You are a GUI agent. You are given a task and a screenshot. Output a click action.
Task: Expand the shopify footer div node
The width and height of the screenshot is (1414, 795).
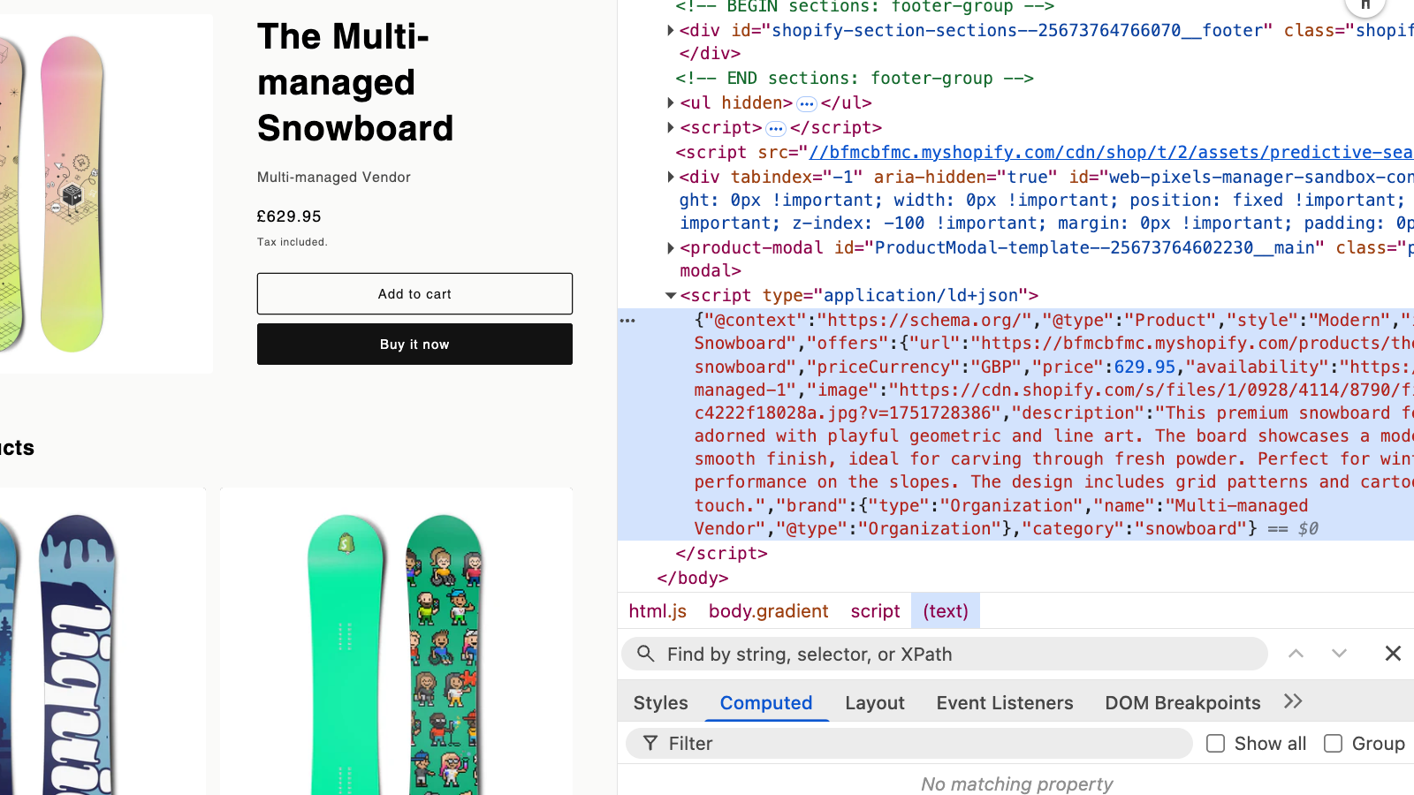[671, 30]
